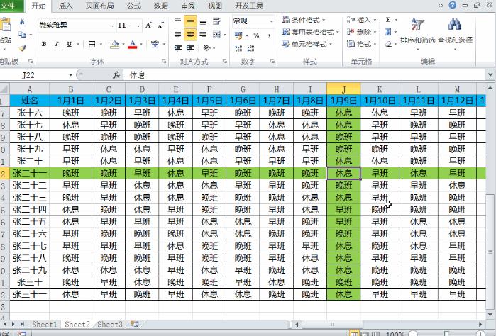The width and height of the screenshot is (496, 336).
Task: Open font group dialog launcher
Action: tap(164, 62)
